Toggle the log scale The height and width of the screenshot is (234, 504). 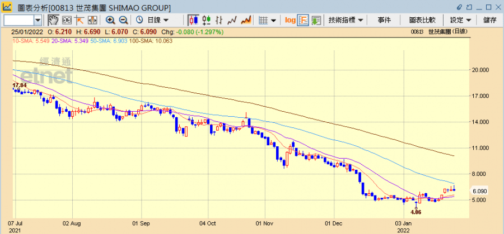point(290,20)
